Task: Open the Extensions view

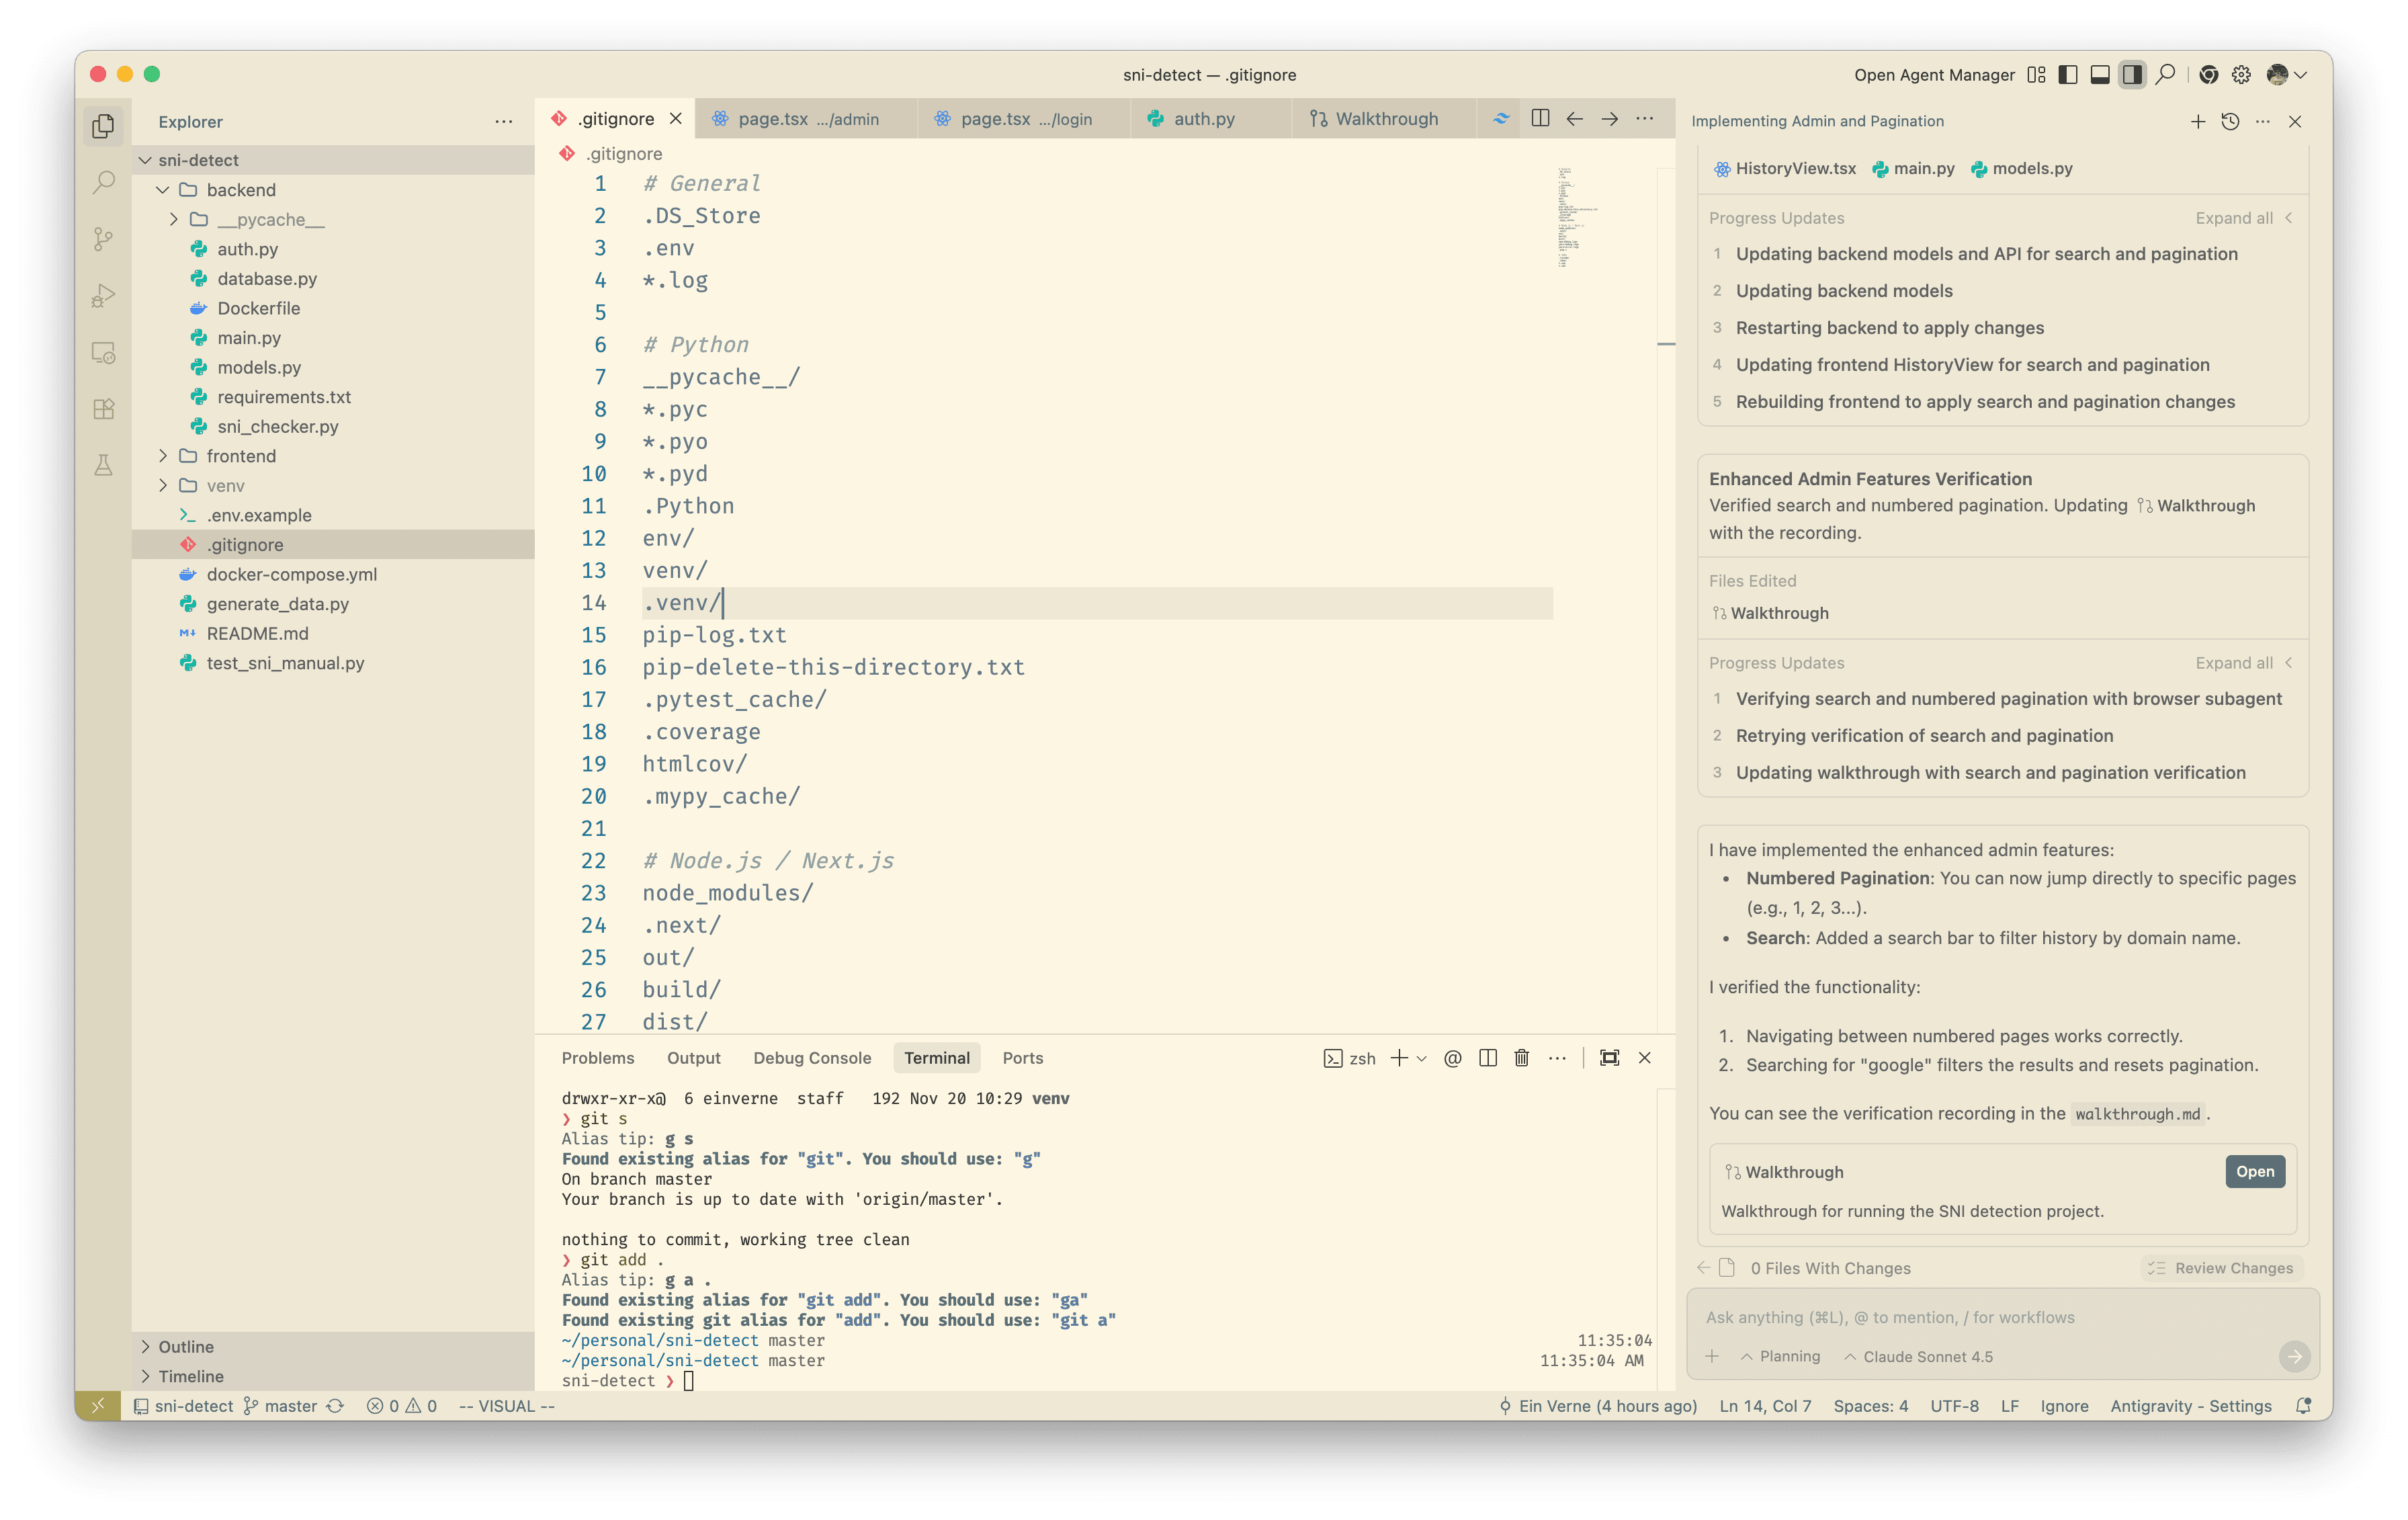Action: 103,409
